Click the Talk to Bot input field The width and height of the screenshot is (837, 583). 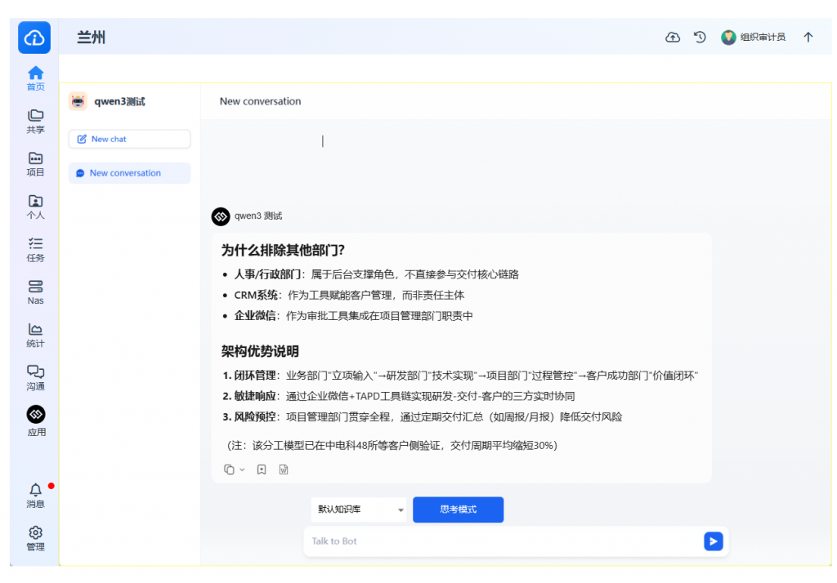point(499,541)
